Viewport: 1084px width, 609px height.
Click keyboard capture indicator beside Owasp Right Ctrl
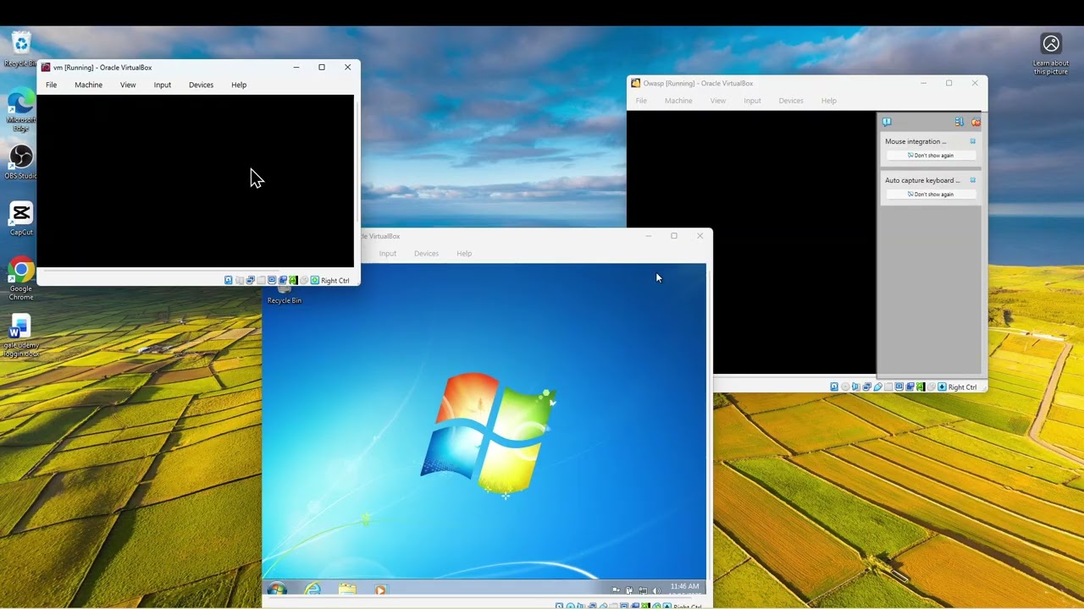[942, 387]
